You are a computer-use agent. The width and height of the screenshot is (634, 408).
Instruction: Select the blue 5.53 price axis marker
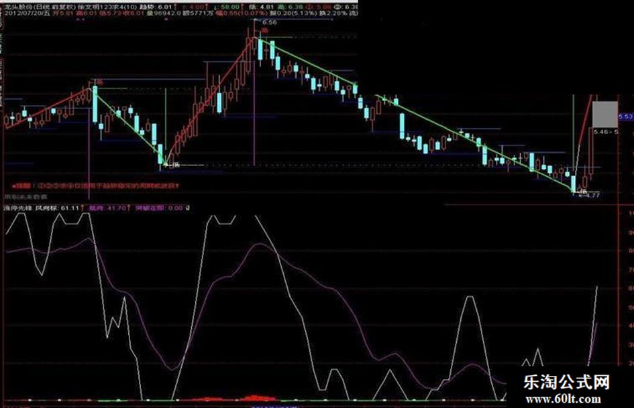coord(626,117)
